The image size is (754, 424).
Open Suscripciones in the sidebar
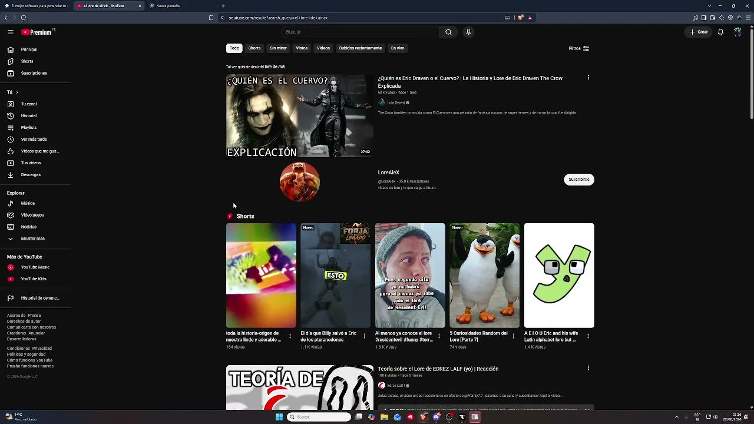click(x=35, y=73)
